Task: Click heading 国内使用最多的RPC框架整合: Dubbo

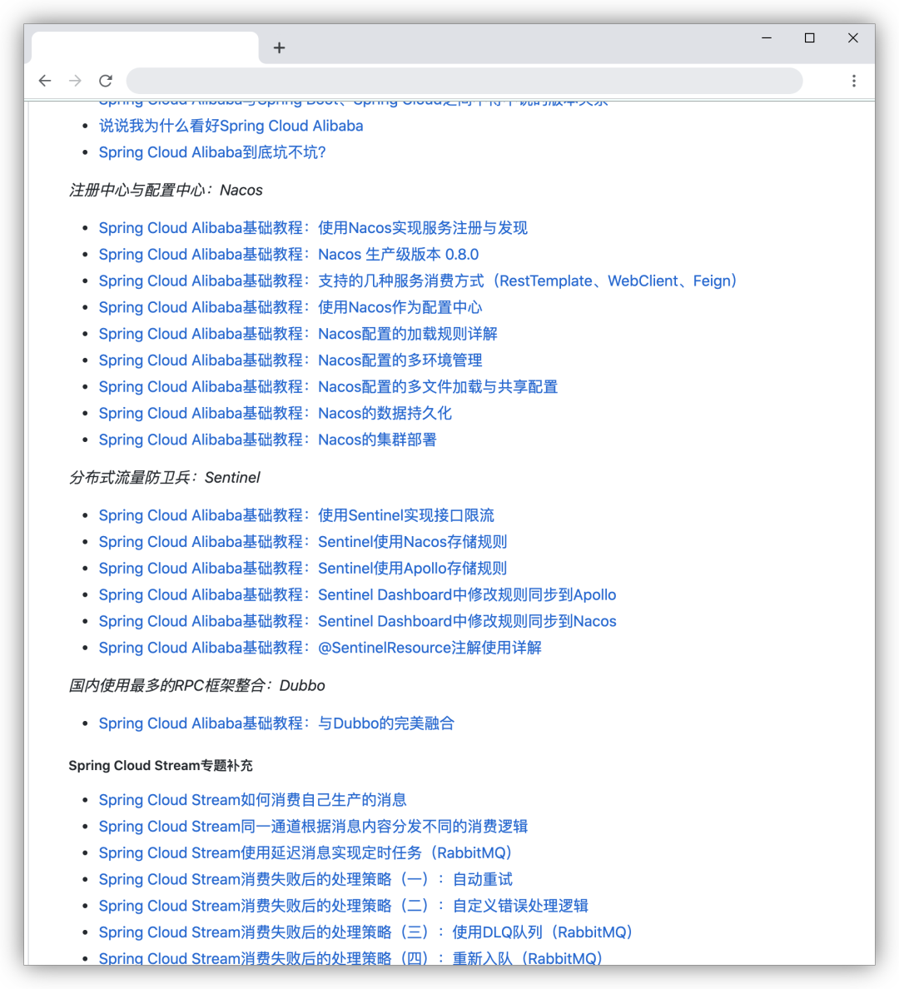Action: 196,686
